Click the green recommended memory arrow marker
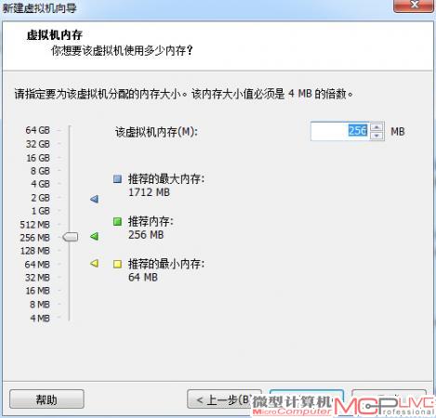The height and width of the screenshot is (418, 436). pyautogui.click(x=94, y=237)
